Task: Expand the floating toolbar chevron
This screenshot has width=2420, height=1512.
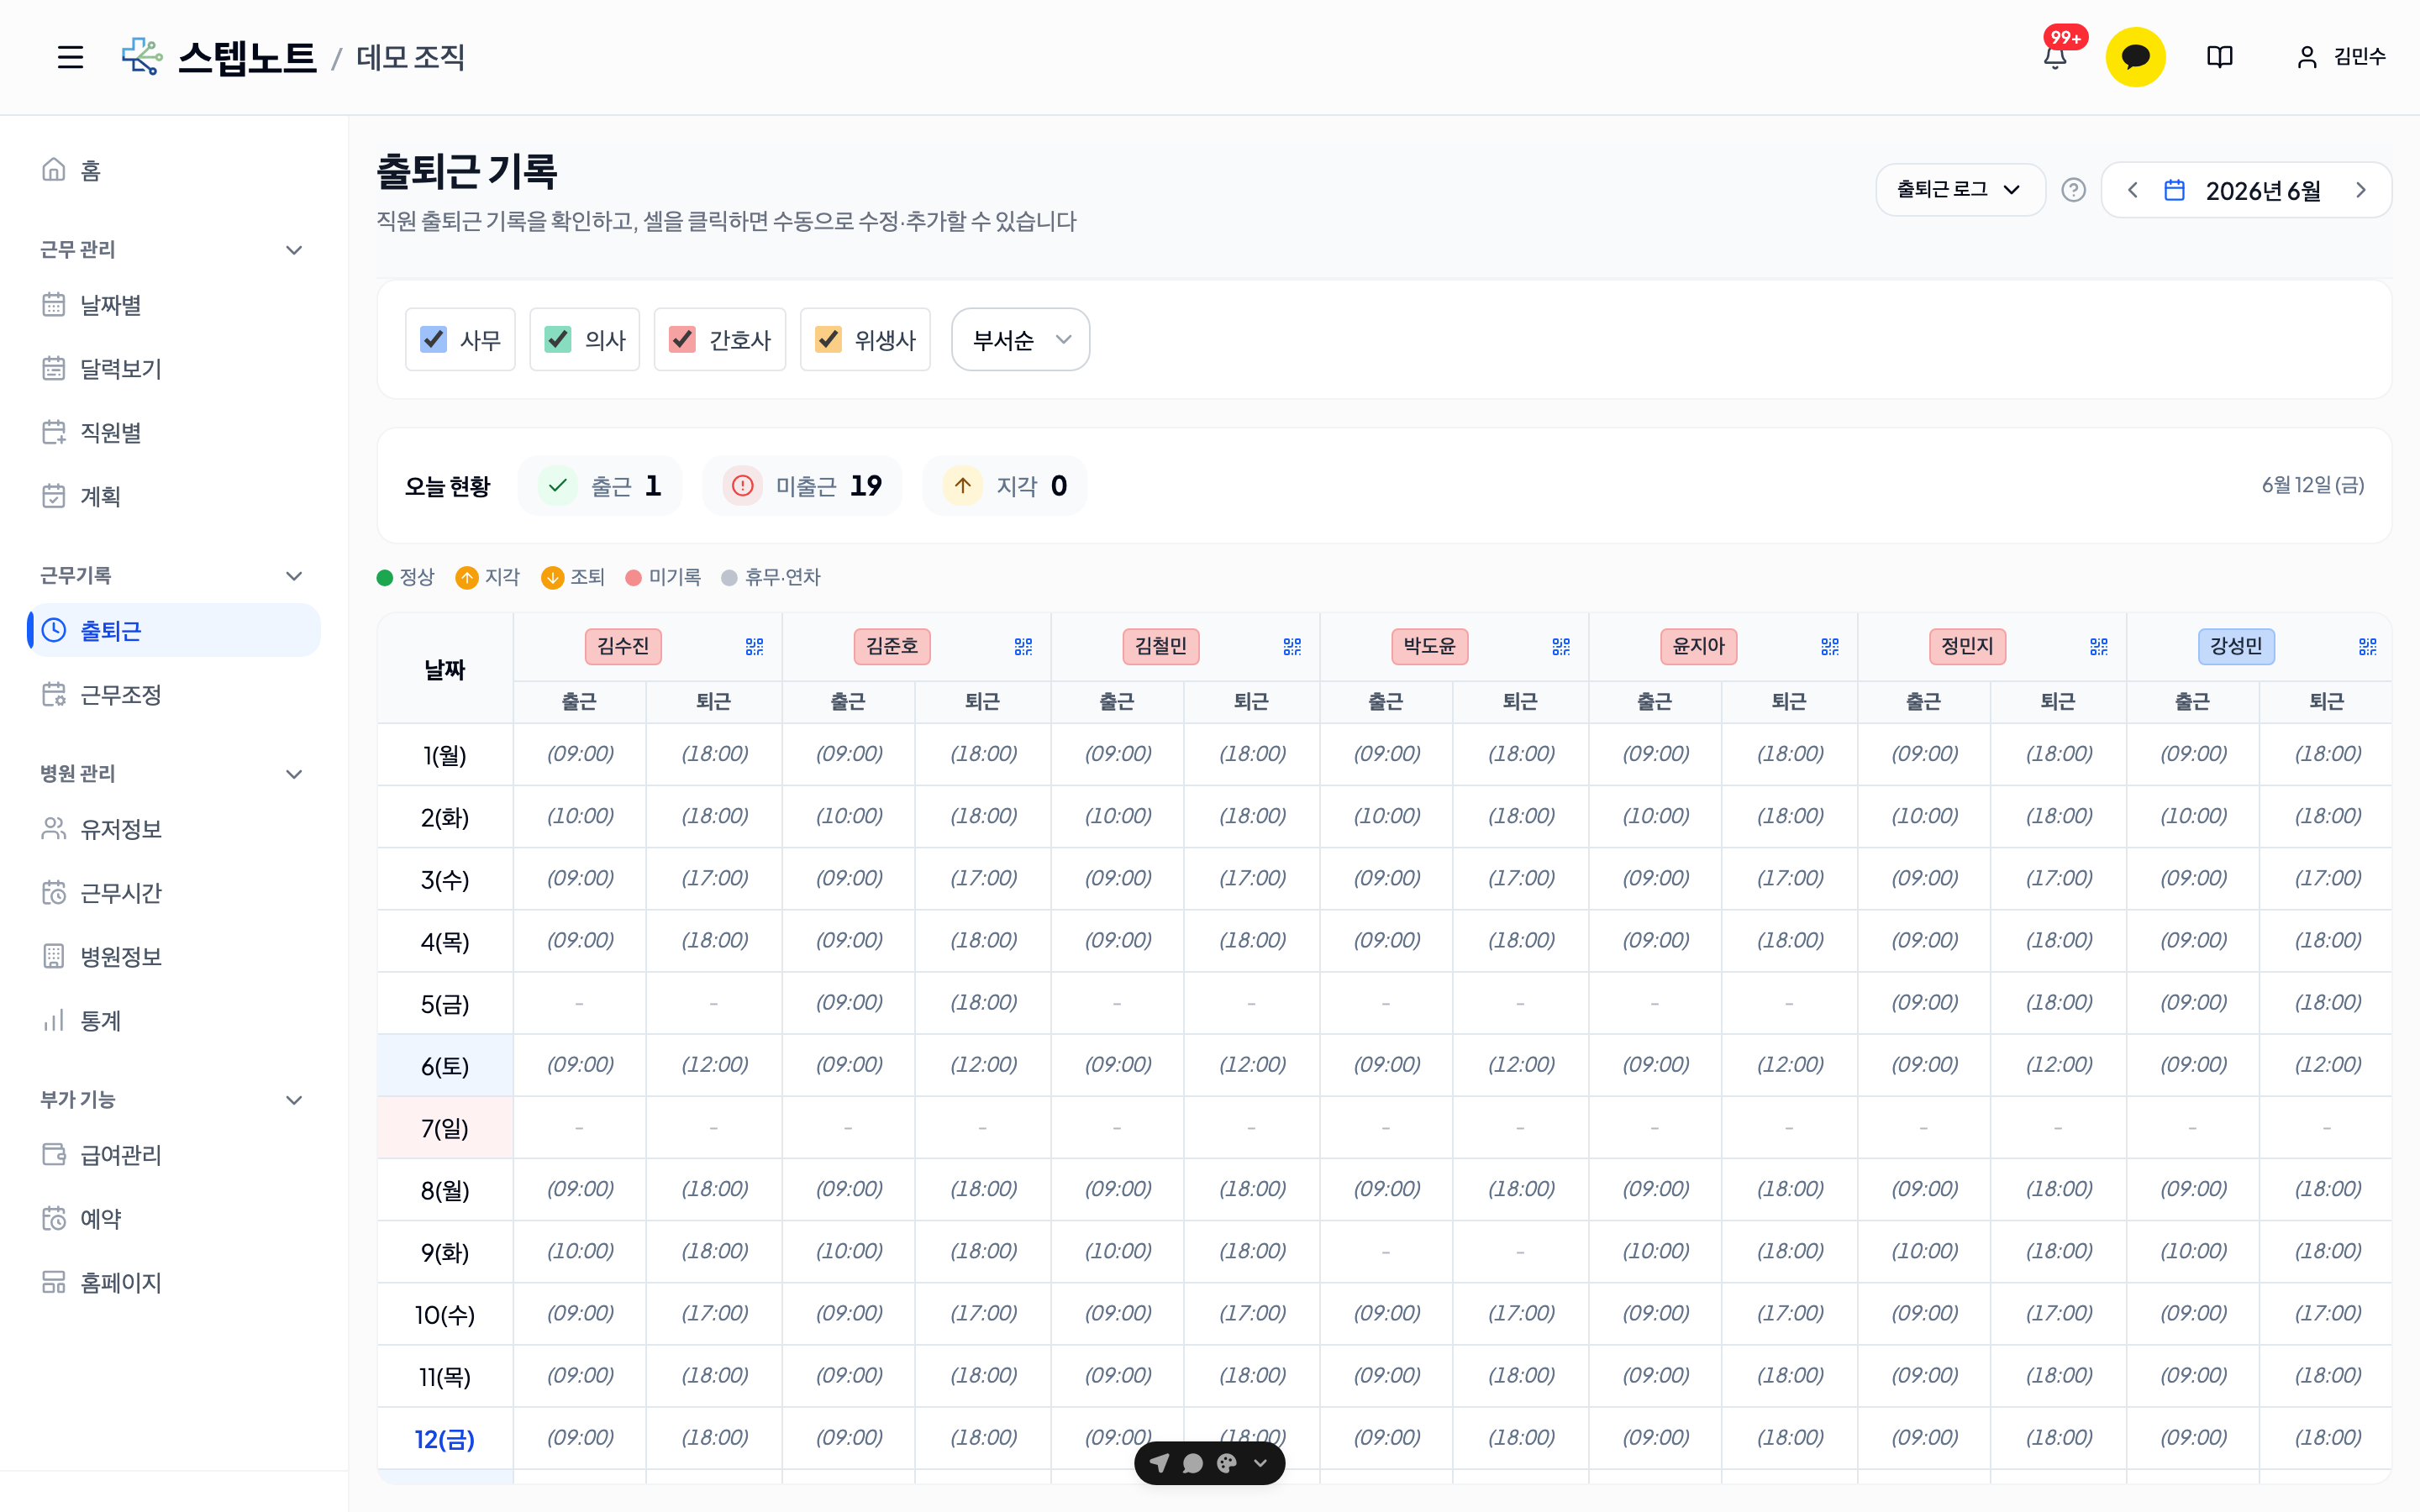Action: [x=1260, y=1463]
